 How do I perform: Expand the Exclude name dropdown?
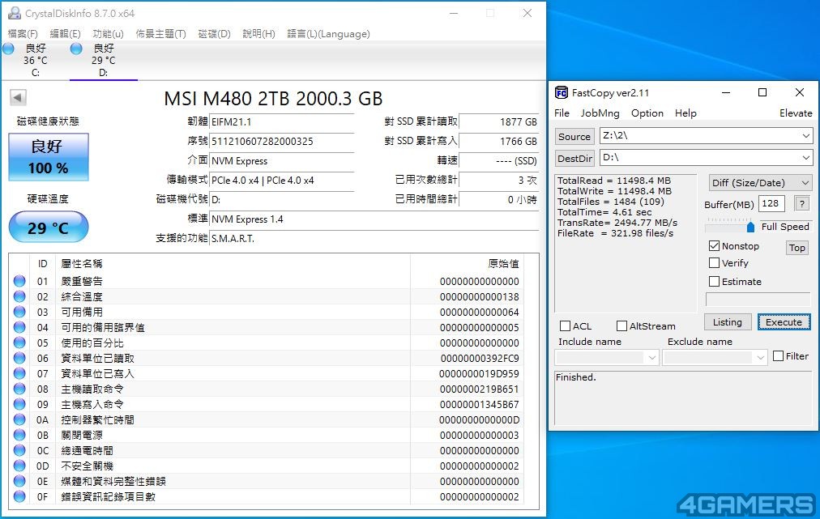pyautogui.click(x=760, y=358)
